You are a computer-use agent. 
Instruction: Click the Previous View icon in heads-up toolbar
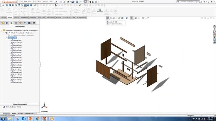pos(113,18)
